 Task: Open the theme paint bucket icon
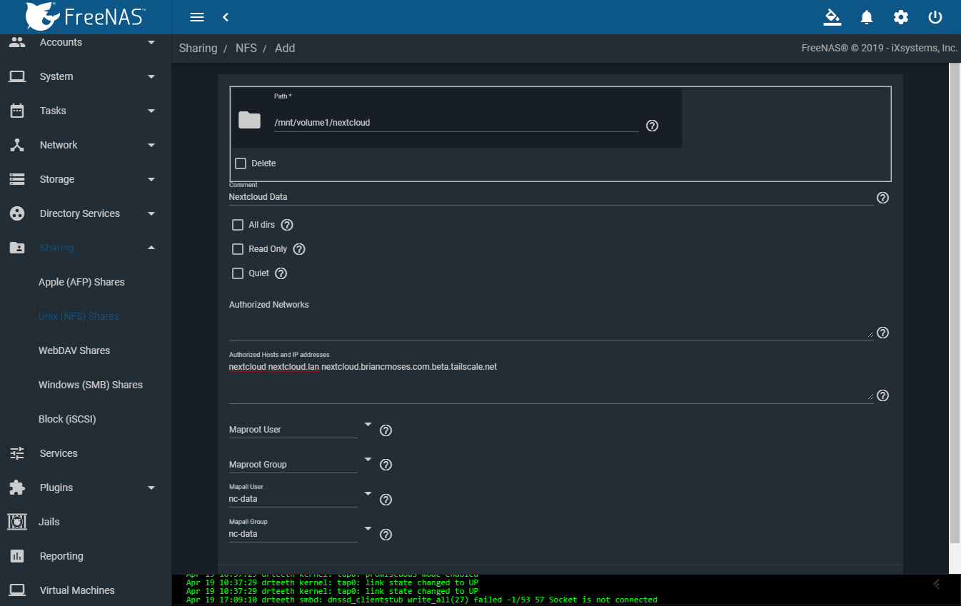tap(832, 17)
